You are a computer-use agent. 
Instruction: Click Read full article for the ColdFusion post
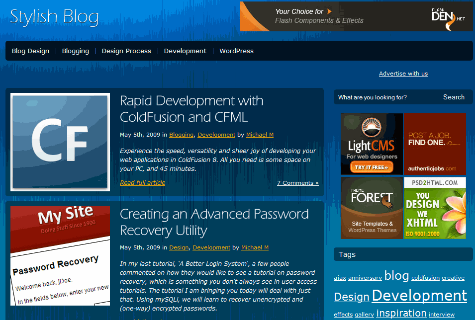[142, 182]
